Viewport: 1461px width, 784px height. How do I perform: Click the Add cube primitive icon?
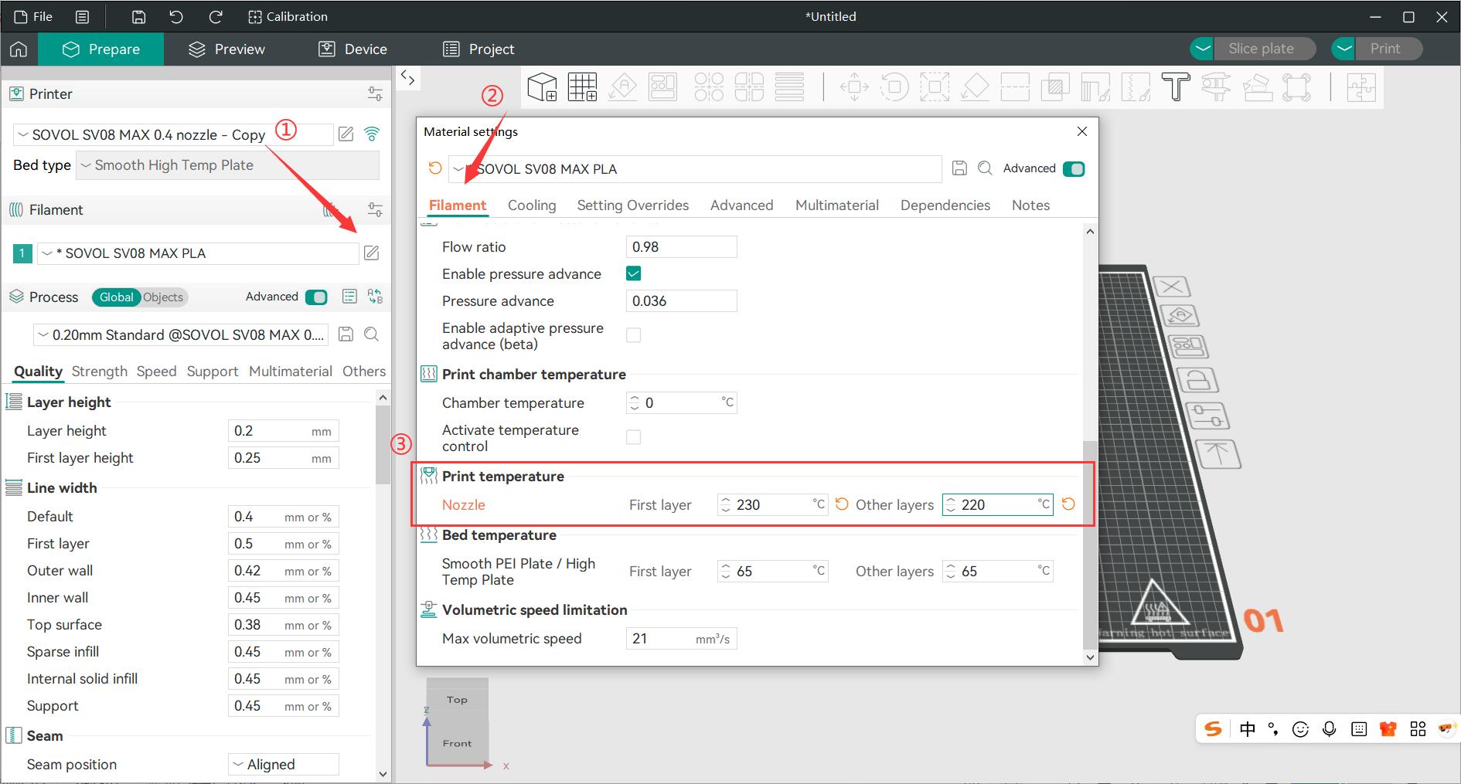coord(542,87)
